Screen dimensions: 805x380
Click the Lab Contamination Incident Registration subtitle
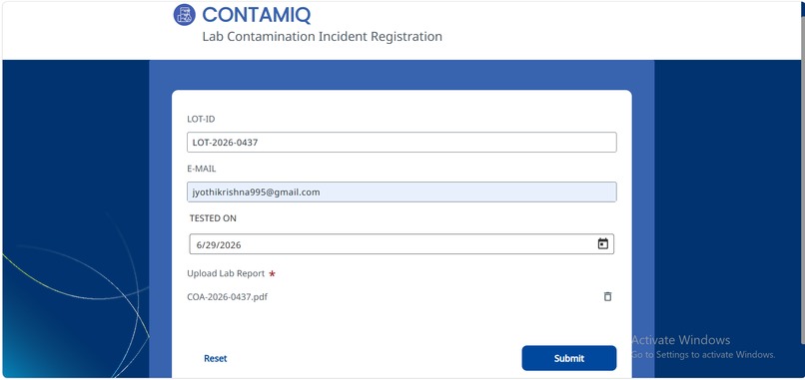pos(322,37)
